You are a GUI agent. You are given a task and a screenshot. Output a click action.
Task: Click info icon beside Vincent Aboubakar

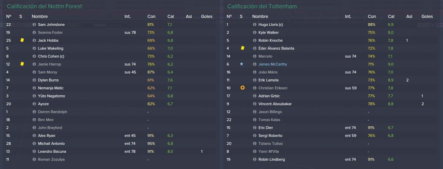[x=254, y=104]
